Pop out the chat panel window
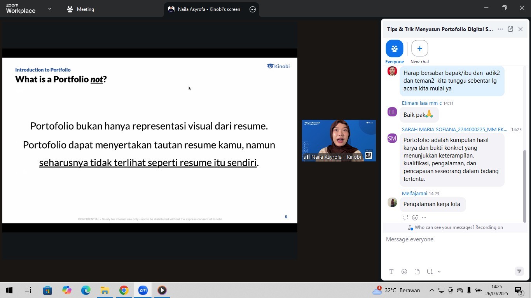The image size is (531, 298). (510, 29)
